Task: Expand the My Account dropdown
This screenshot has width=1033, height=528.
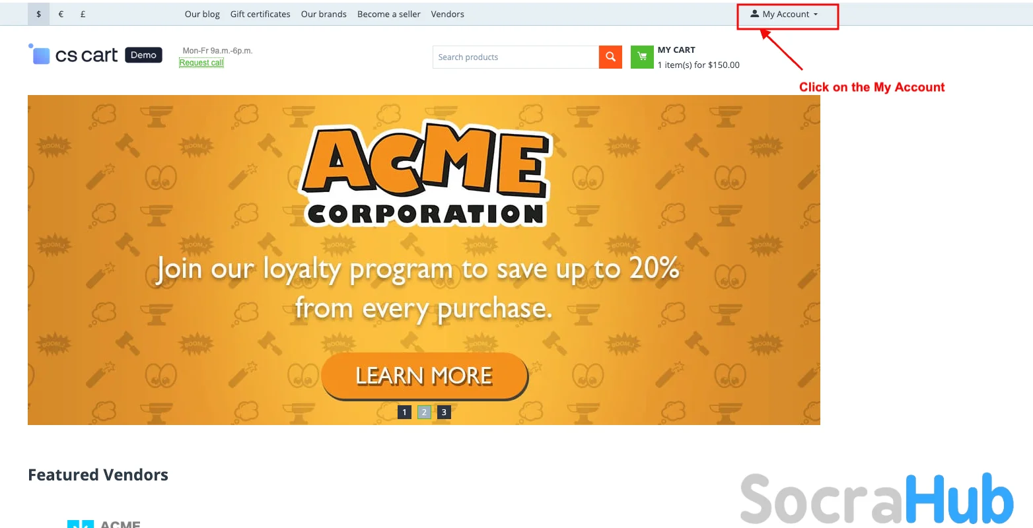Action: tap(784, 14)
